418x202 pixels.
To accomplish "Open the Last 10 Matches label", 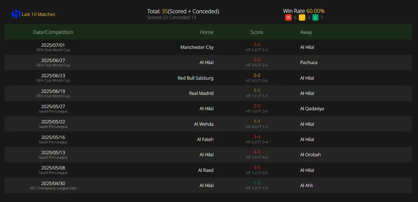I will 38,14.
